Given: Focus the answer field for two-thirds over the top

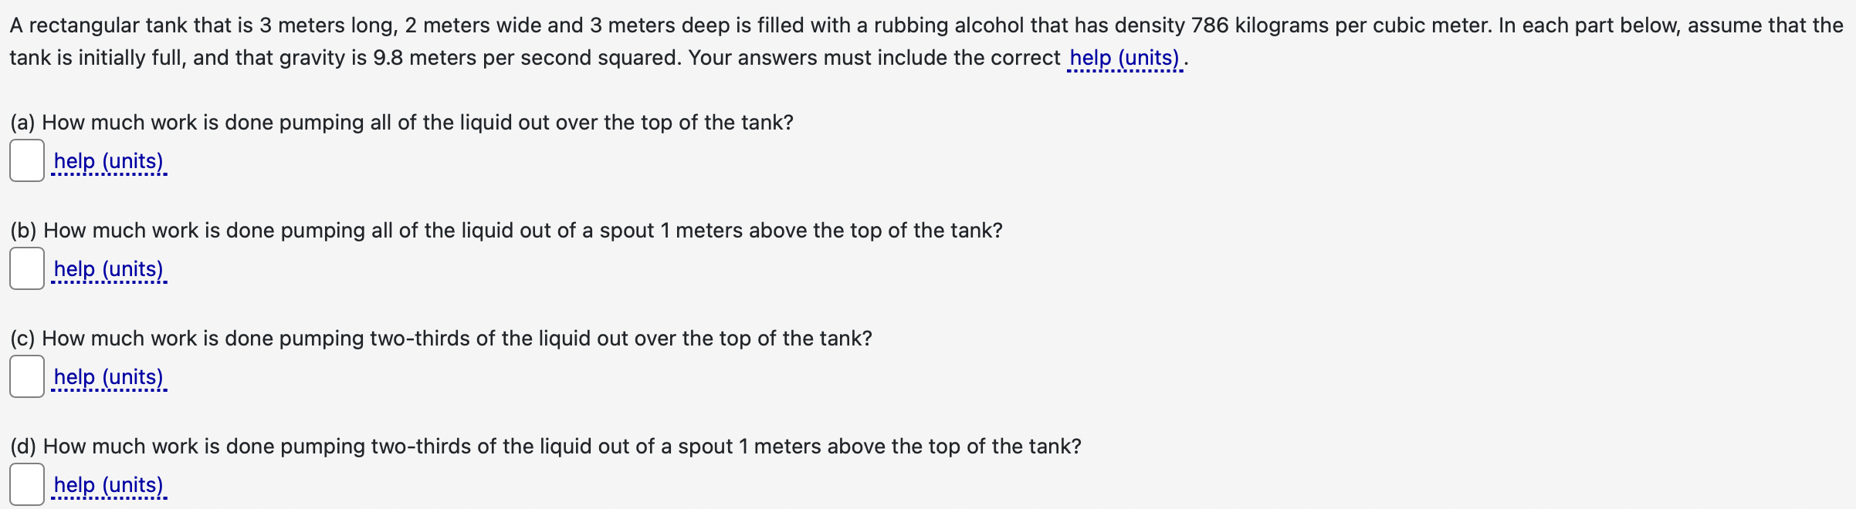Looking at the screenshot, I should pos(27,377).
